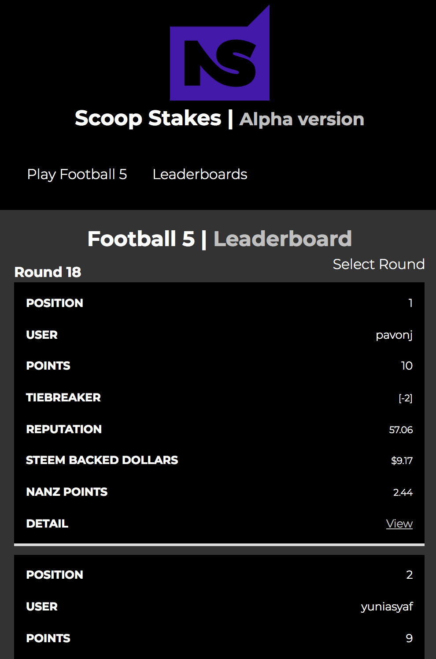
Task: Click the Football 5 Leaderboard heading
Action: [x=220, y=239]
